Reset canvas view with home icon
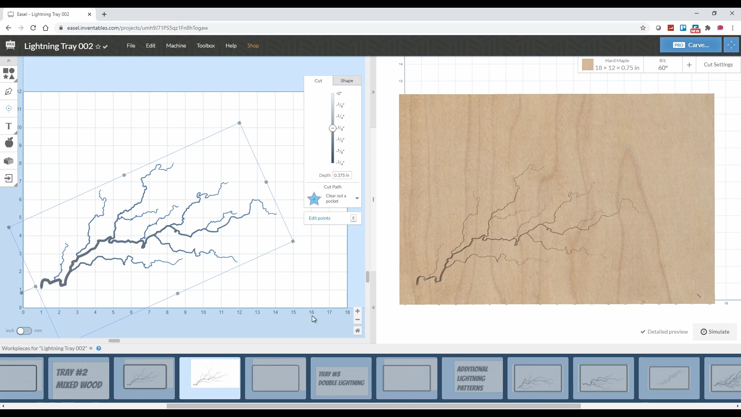This screenshot has height=417, width=741. pos(357,331)
